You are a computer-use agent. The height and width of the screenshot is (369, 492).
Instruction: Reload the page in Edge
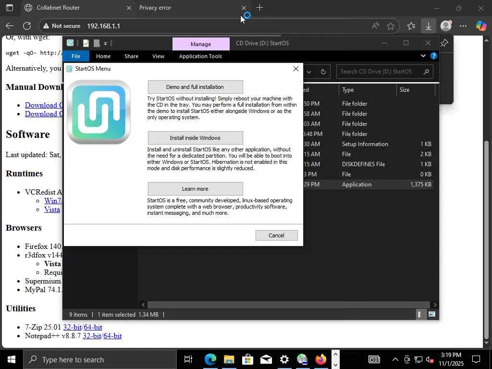click(27, 26)
